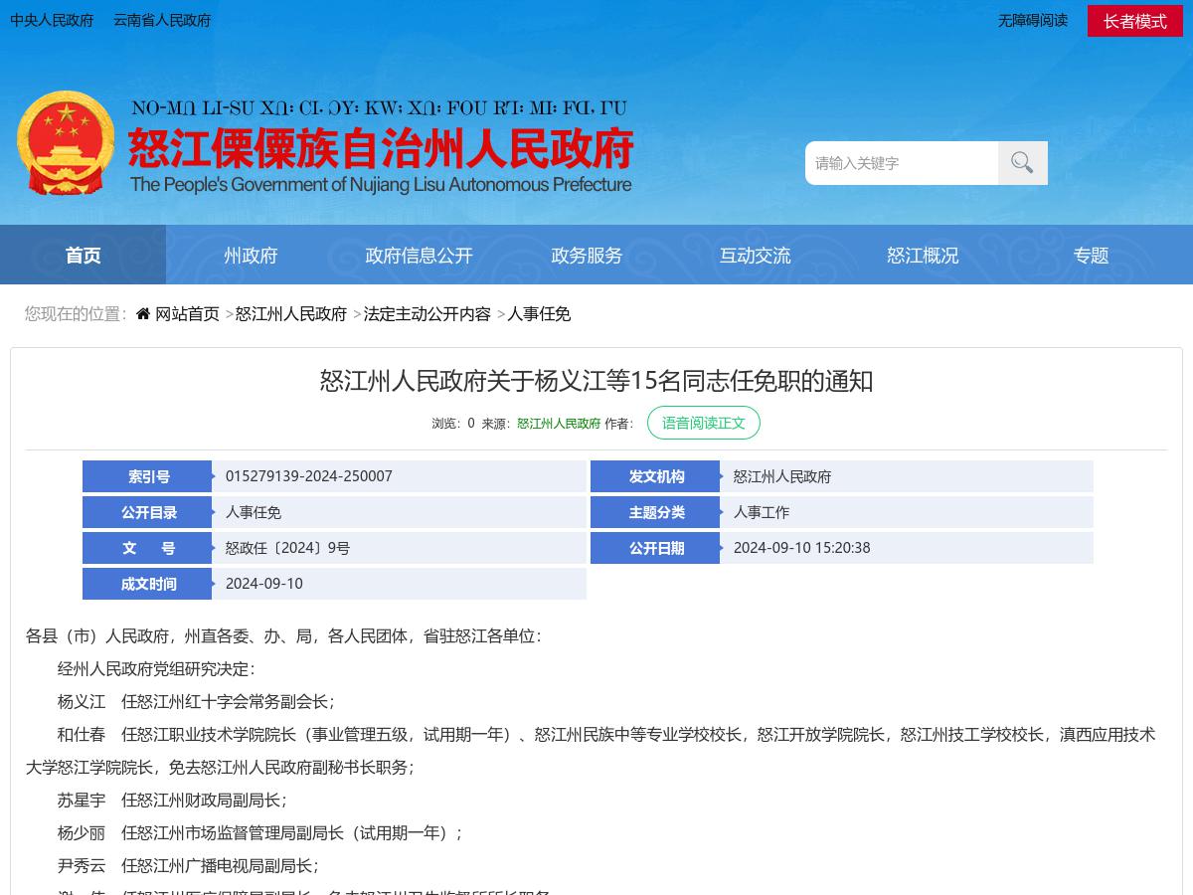Open the 专题 page
This screenshot has width=1193, height=895.
[x=1091, y=255]
